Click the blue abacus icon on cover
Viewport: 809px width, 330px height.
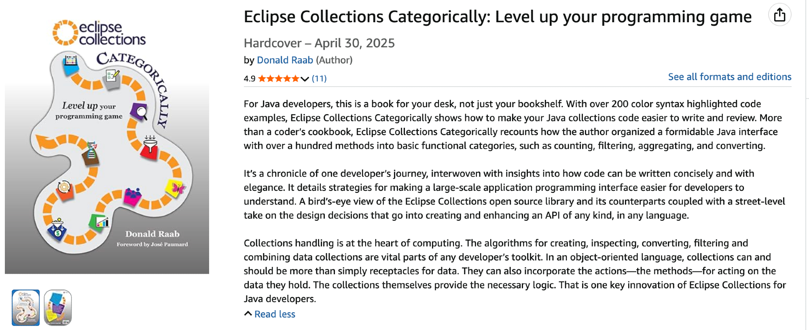point(71,64)
